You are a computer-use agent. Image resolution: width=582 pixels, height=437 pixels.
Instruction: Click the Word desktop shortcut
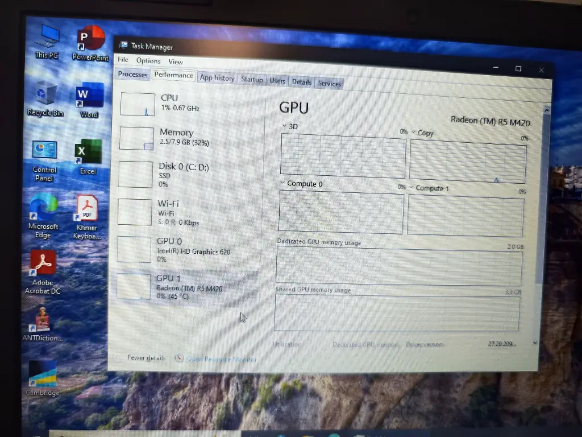[89, 100]
